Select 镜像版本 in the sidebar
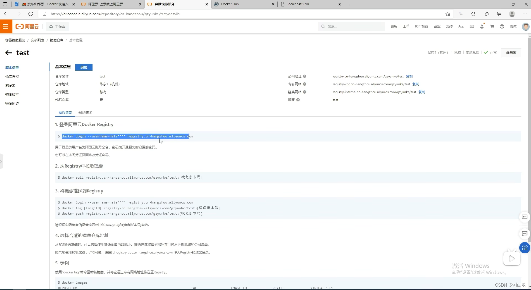531x290 pixels. (12, 94)
